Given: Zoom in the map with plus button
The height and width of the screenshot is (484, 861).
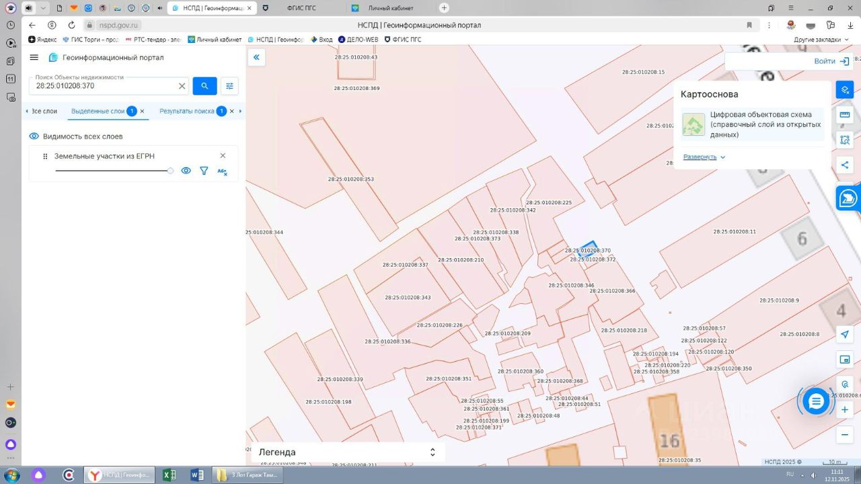Looking at the screenshot, I should pos(845,409).
